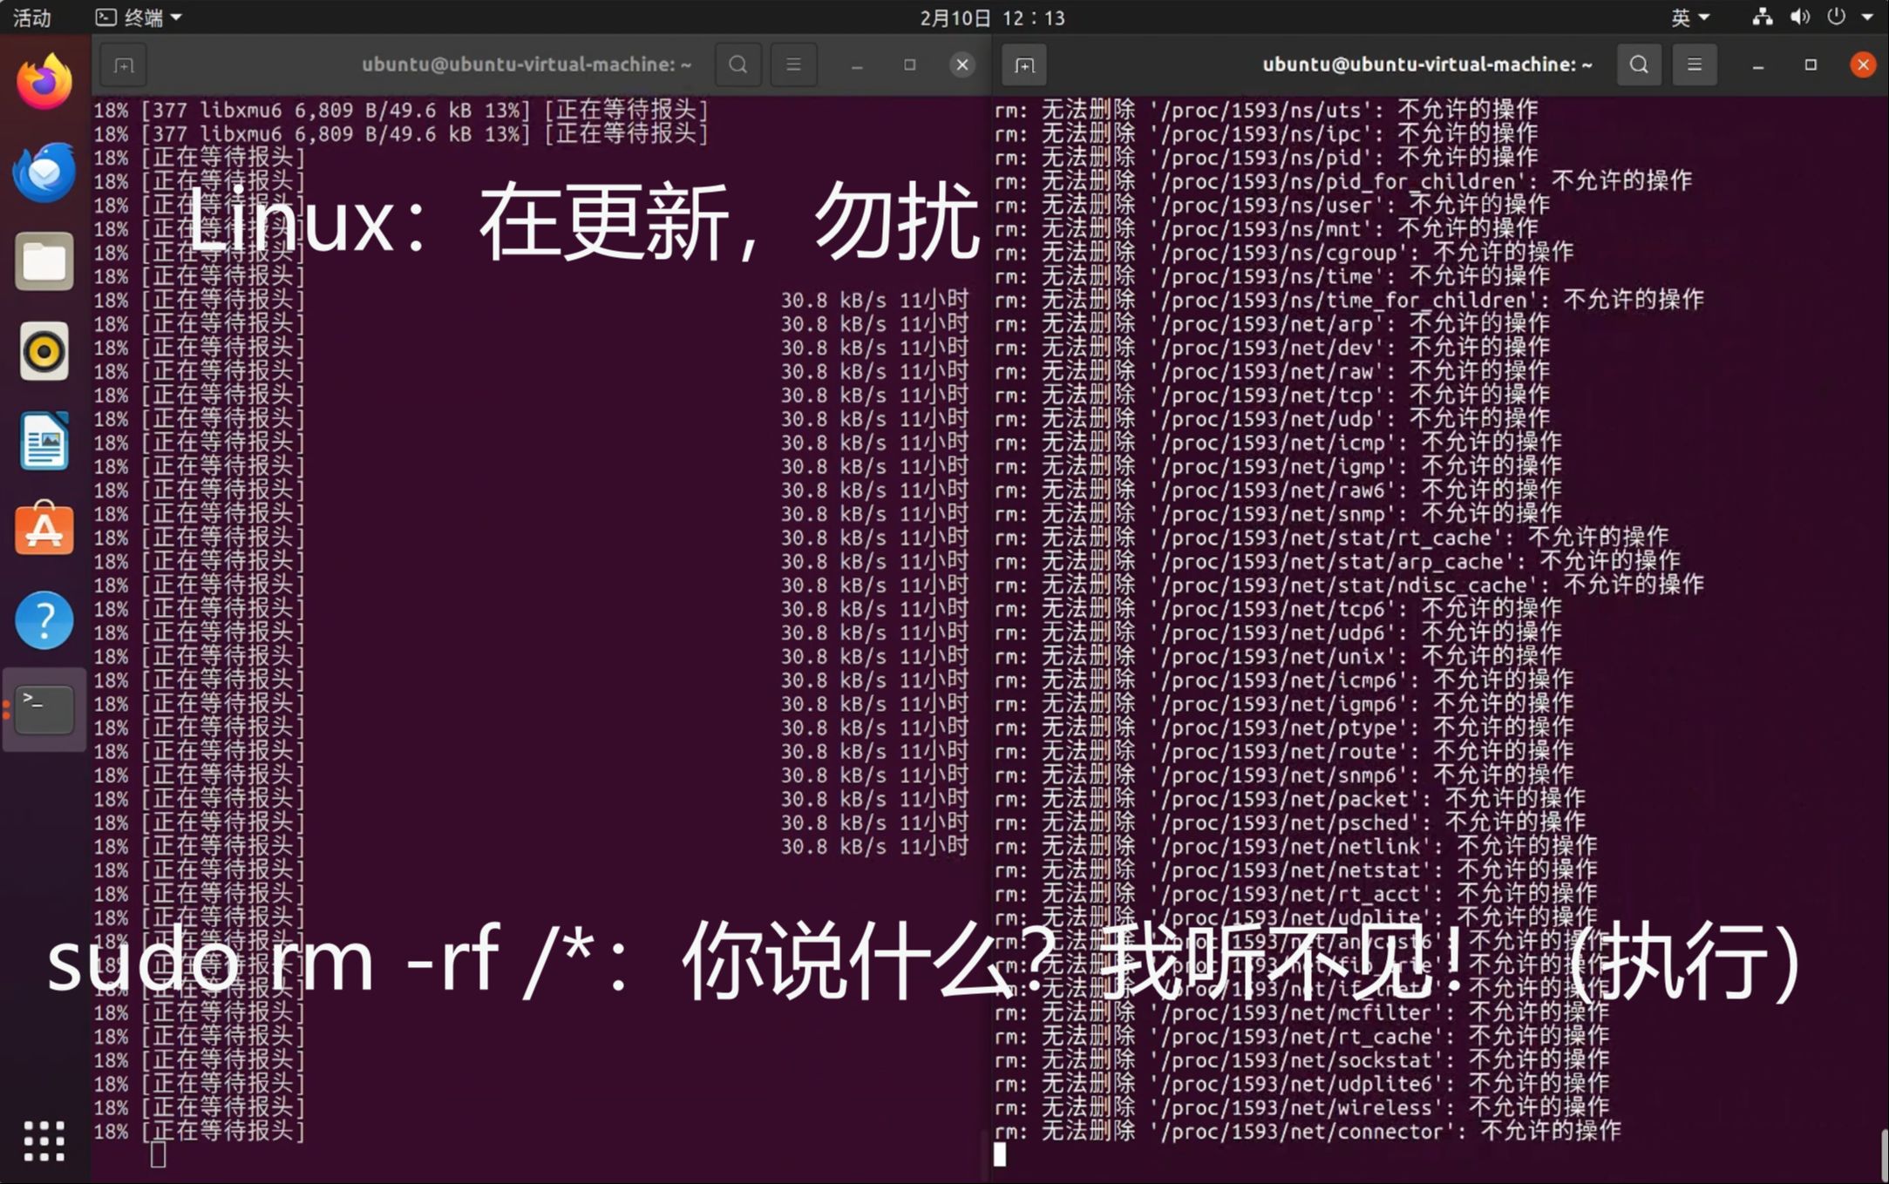Open network status icon in top bar
This screenshot has width=1889, height=1184.
coord(1763,17)
